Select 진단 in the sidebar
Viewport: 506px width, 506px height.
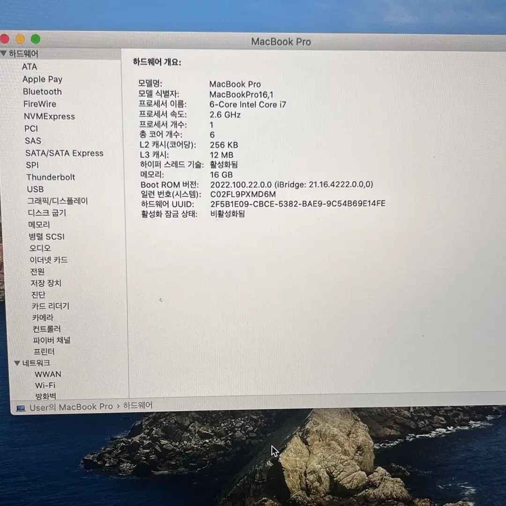38,295
